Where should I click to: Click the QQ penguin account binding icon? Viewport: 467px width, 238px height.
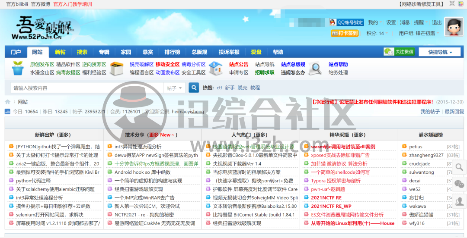tap(333, 22)
